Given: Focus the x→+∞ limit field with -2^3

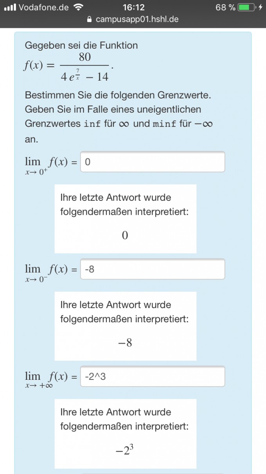Looking at the screenshot, I should (153, 376).
